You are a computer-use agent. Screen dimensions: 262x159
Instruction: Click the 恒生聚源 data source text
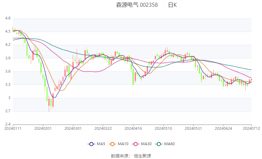coord(142,156)
